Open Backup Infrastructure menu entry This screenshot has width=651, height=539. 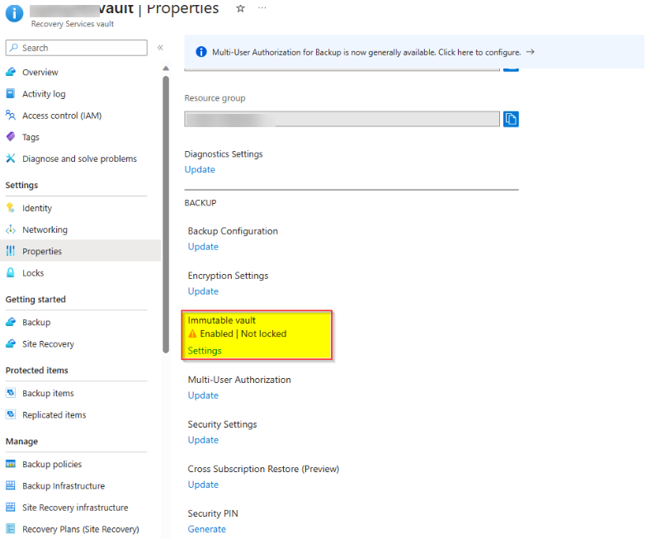coord(63,486)
